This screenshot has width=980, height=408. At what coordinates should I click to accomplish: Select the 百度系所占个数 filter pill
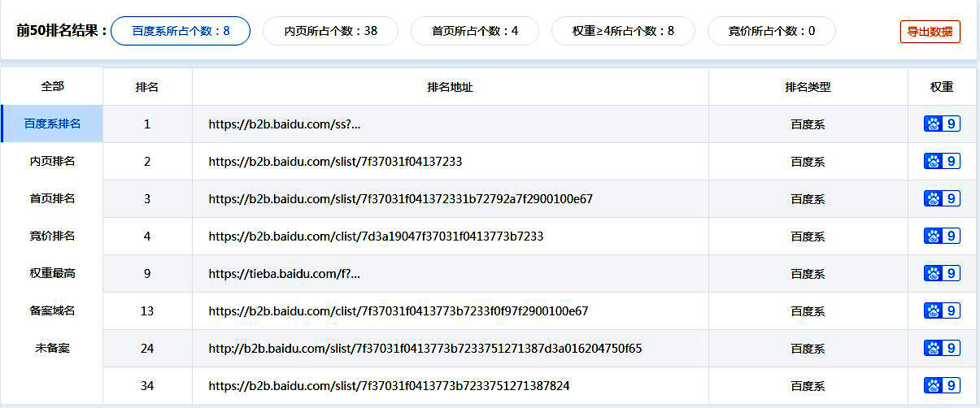click(181, 31)
